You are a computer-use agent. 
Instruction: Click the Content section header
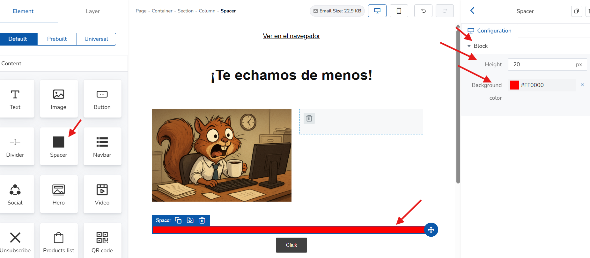point(64,63)
